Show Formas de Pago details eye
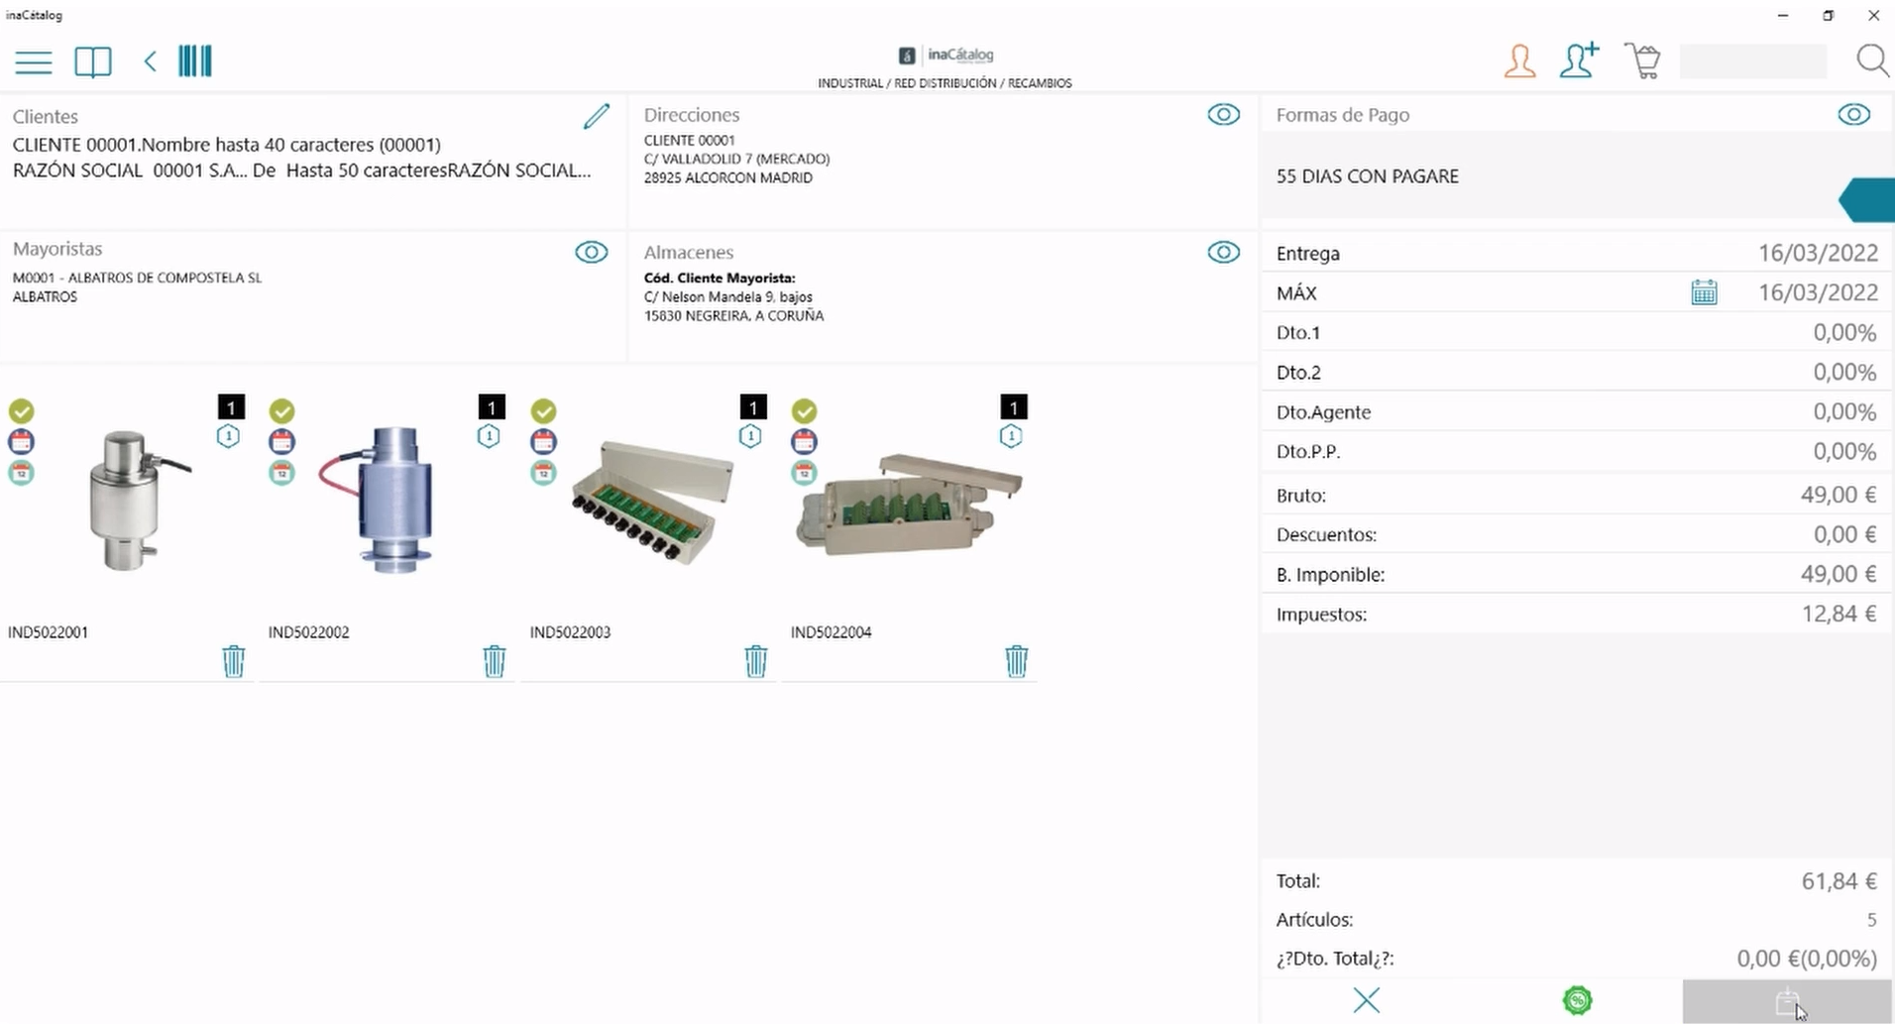This screenshot has height=1024, width=1895. [x=1853, y=115]
